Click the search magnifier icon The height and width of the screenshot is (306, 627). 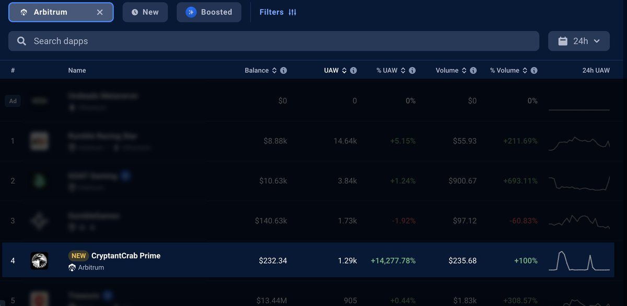click(x=21, y=41)
